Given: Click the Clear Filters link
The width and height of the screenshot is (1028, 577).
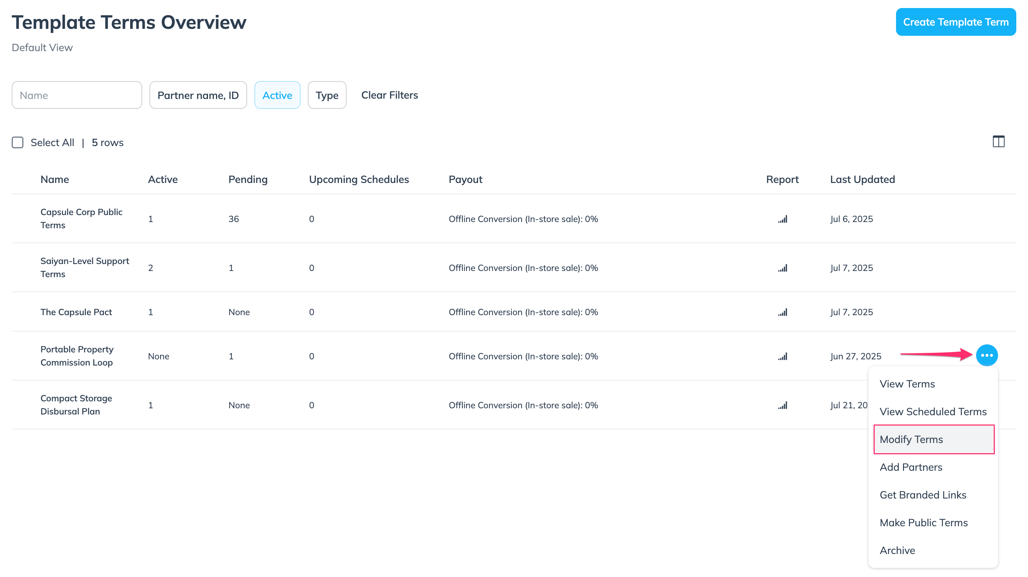Looking at the screenshot, I should coord(389,95).
